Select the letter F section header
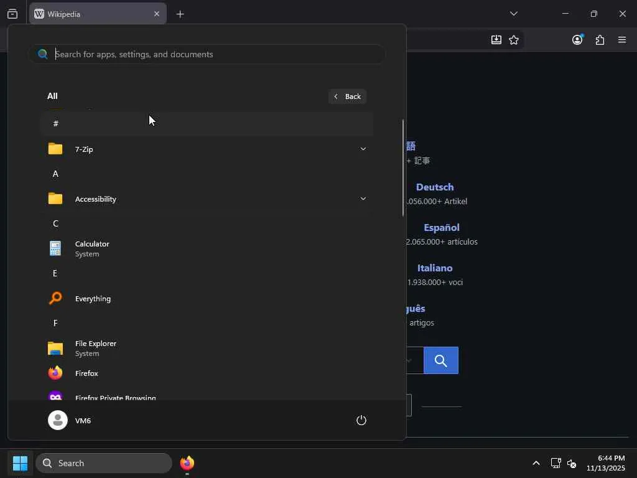The height and width of the screenshot is (478, 637). pos(55,323)
